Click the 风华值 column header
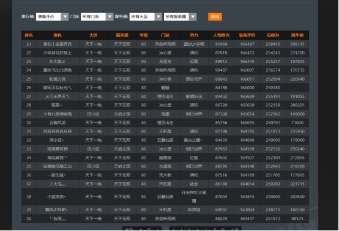The image size is (339, 231). point(297,35)
